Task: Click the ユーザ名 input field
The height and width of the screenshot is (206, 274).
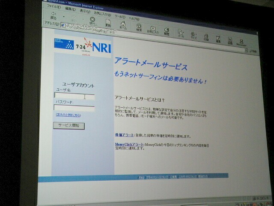Action: click(74, 97)
